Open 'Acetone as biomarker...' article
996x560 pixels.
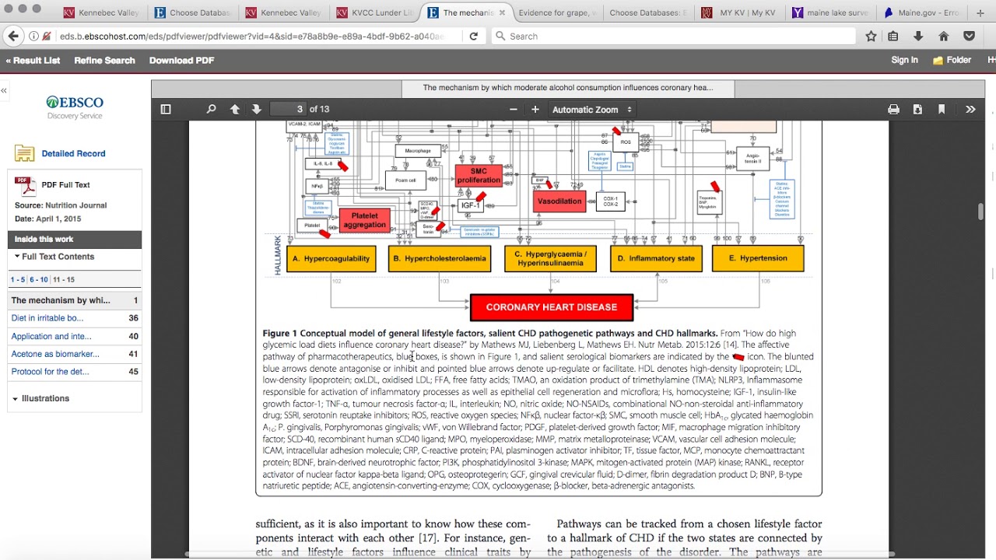(x=54, y=354)
